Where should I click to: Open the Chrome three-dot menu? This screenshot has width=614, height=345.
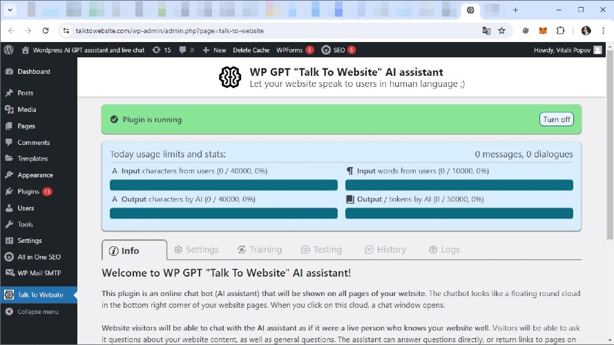coord(603,30)
